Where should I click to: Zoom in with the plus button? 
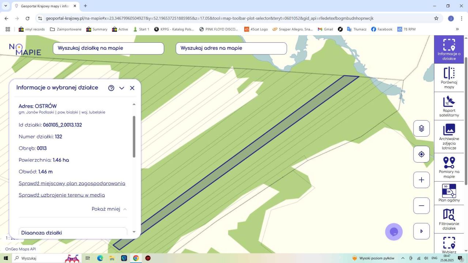click(x=422, y=180)
